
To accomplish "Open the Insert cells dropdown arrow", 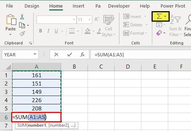I will (x=145, y=16).
